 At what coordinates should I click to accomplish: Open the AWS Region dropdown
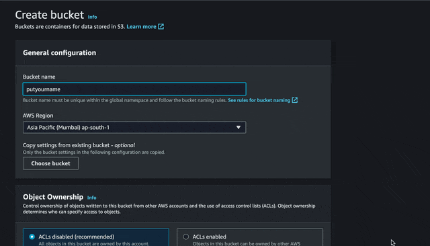pyautogui.click(x=134, y=128)
